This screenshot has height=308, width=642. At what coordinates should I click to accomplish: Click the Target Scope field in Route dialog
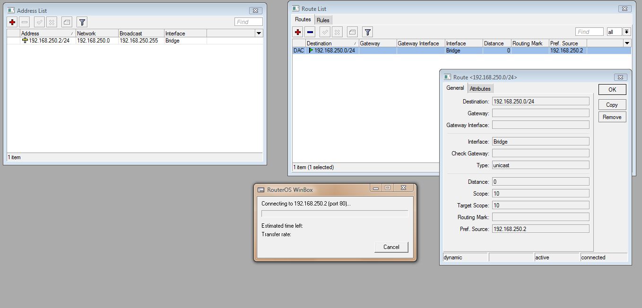pos(541,205)
